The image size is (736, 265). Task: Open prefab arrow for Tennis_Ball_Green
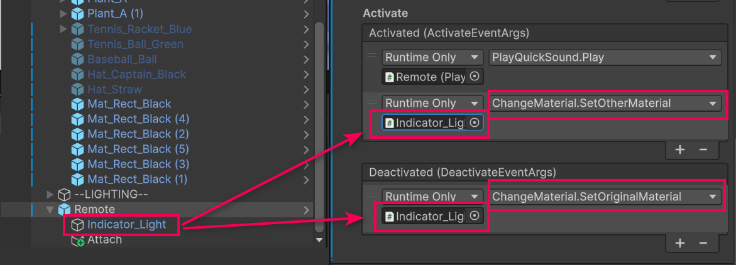(306, 44)
